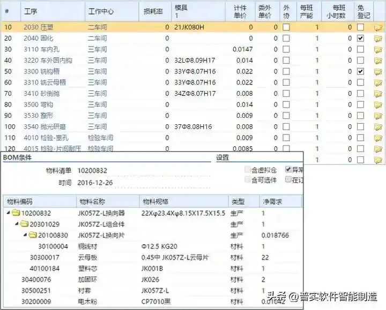Open the note icon on row 30 车内孔
Image resolution: width=386 pixels, height=310 pixels.
point(378,50)
